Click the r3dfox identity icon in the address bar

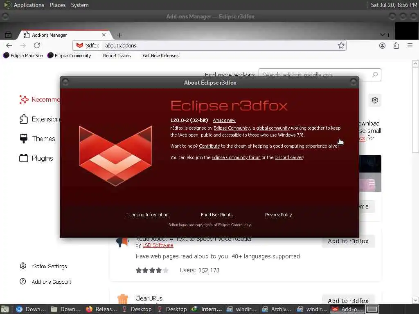pos(88,45)
